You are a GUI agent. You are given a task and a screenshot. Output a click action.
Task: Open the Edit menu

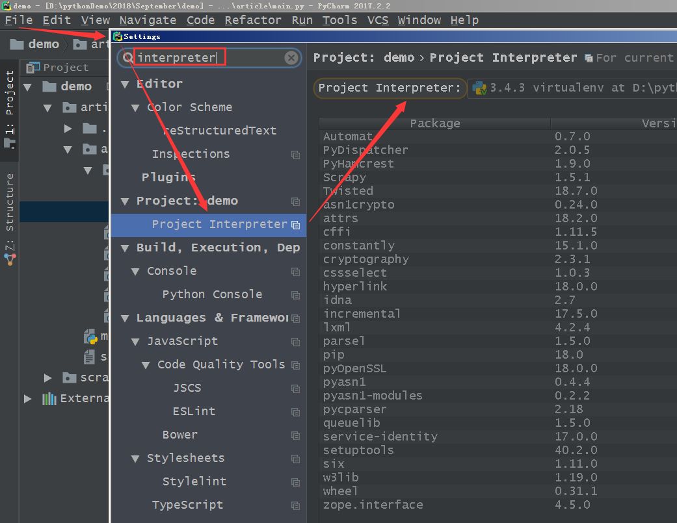point(57,20)
